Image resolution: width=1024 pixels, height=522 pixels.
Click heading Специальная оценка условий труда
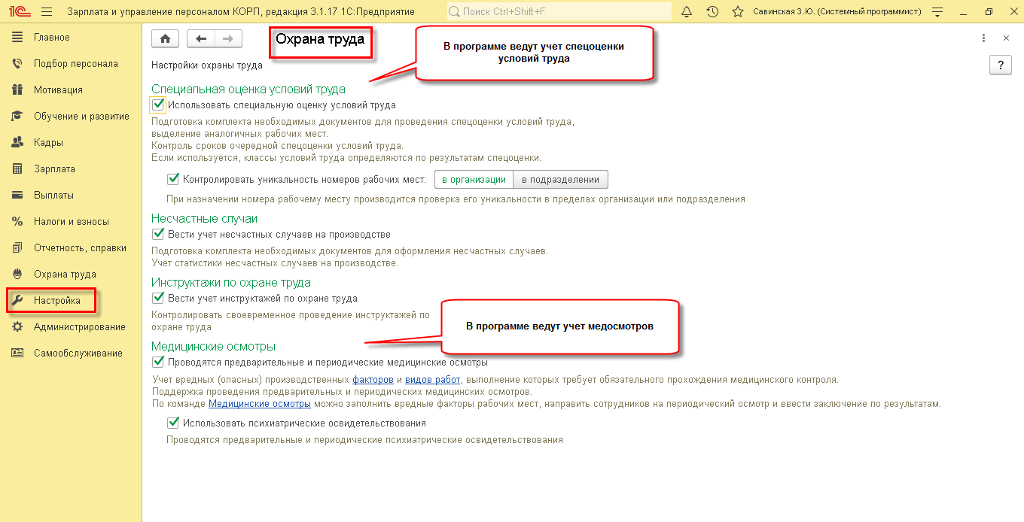click(x=248, y=89)
